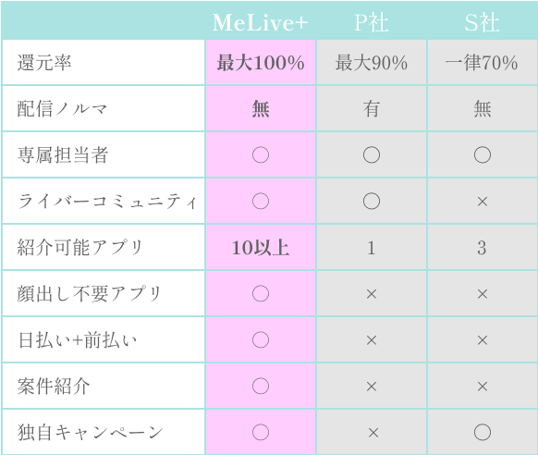The image size is (538, 455).
Task: Click the S社 column header
Action: pos(482,23)
